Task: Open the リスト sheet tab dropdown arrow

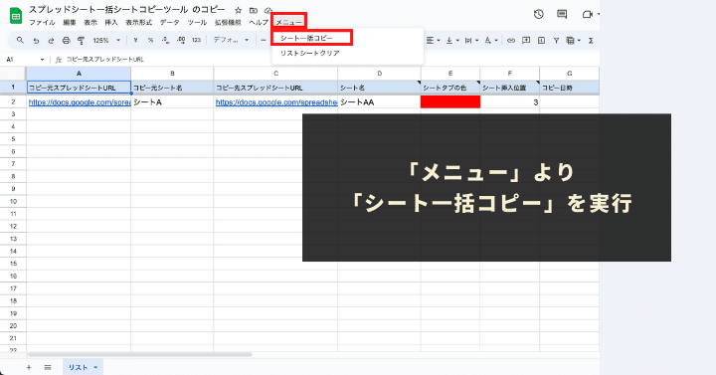Action: point(95,367)
